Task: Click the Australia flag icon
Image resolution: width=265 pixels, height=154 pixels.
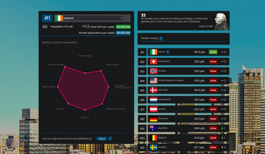Action: tap(153, 128)
